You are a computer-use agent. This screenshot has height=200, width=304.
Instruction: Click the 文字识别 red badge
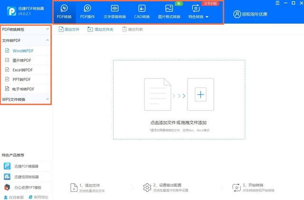210,4
